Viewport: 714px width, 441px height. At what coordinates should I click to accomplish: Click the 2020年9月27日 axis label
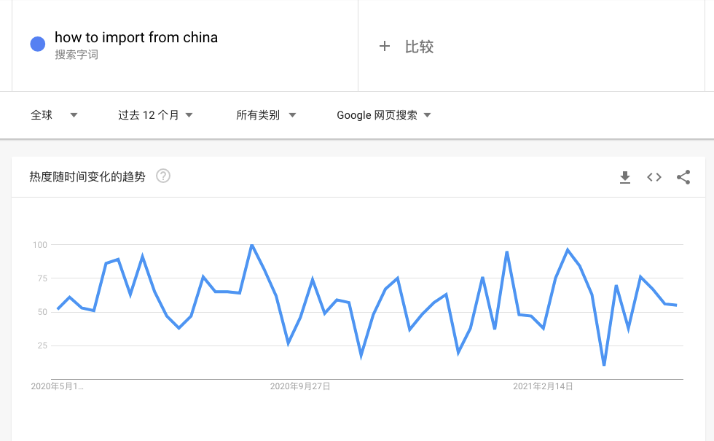click(x=301, y=386)
